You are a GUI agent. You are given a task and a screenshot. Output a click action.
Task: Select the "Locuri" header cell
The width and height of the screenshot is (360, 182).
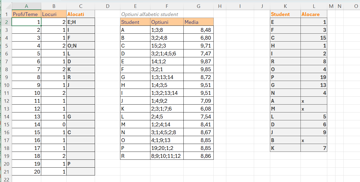click(x=54, y=14)
